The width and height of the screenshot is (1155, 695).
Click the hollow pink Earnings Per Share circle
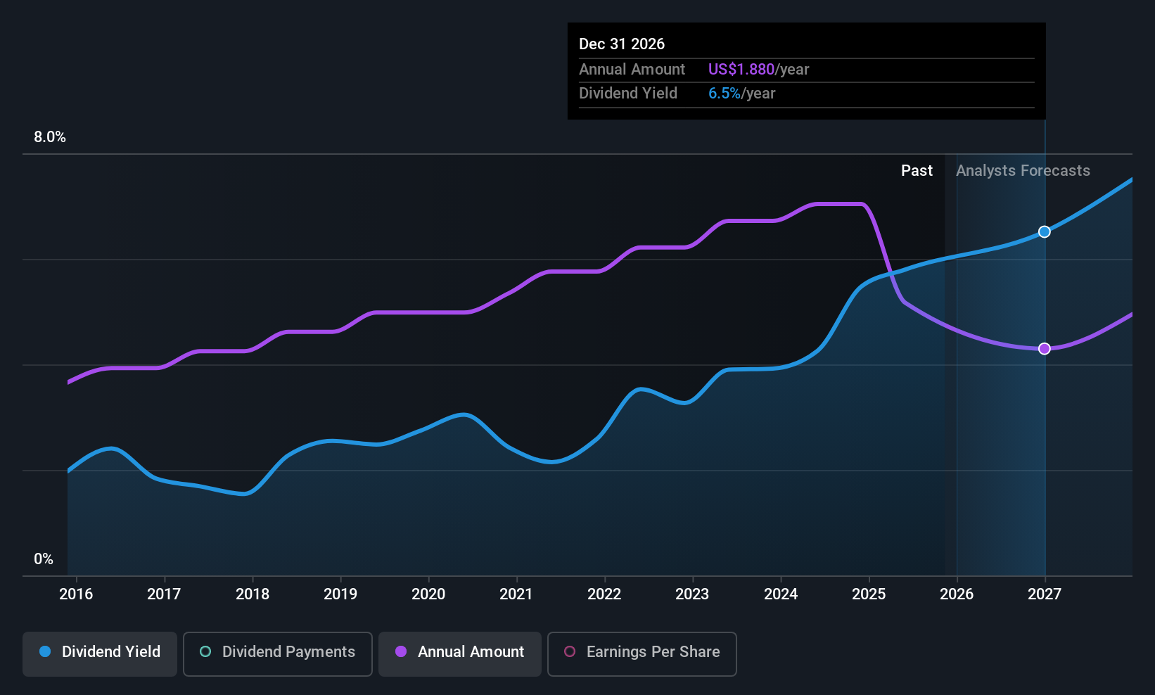coord(570,651)
